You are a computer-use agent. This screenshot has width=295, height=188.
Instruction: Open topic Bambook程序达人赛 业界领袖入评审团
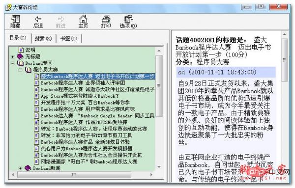(83, 83)
